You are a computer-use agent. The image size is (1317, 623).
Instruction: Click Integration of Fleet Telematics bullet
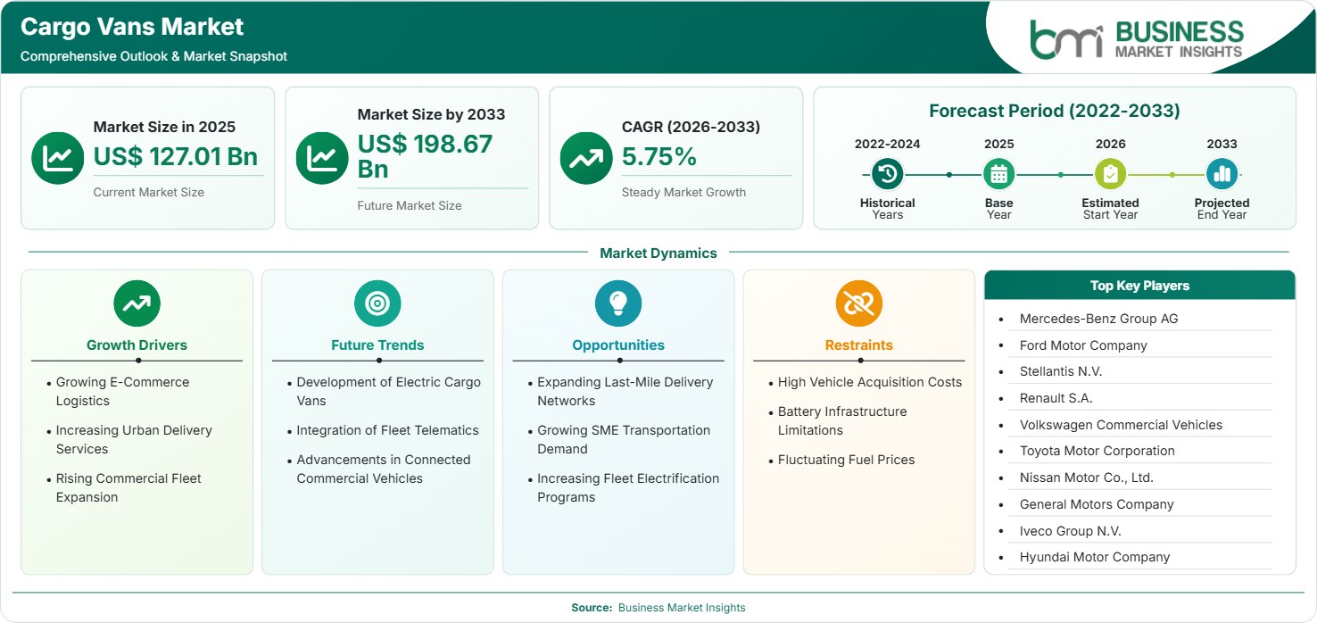click(387, 430)
